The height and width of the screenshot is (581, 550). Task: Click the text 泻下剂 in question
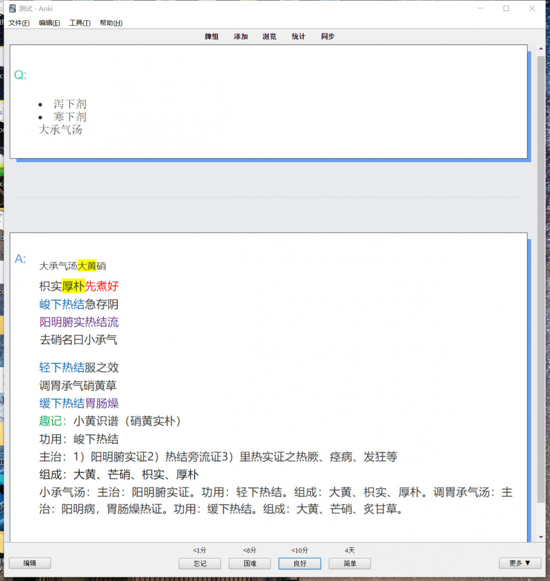click(x=70, y=104)
